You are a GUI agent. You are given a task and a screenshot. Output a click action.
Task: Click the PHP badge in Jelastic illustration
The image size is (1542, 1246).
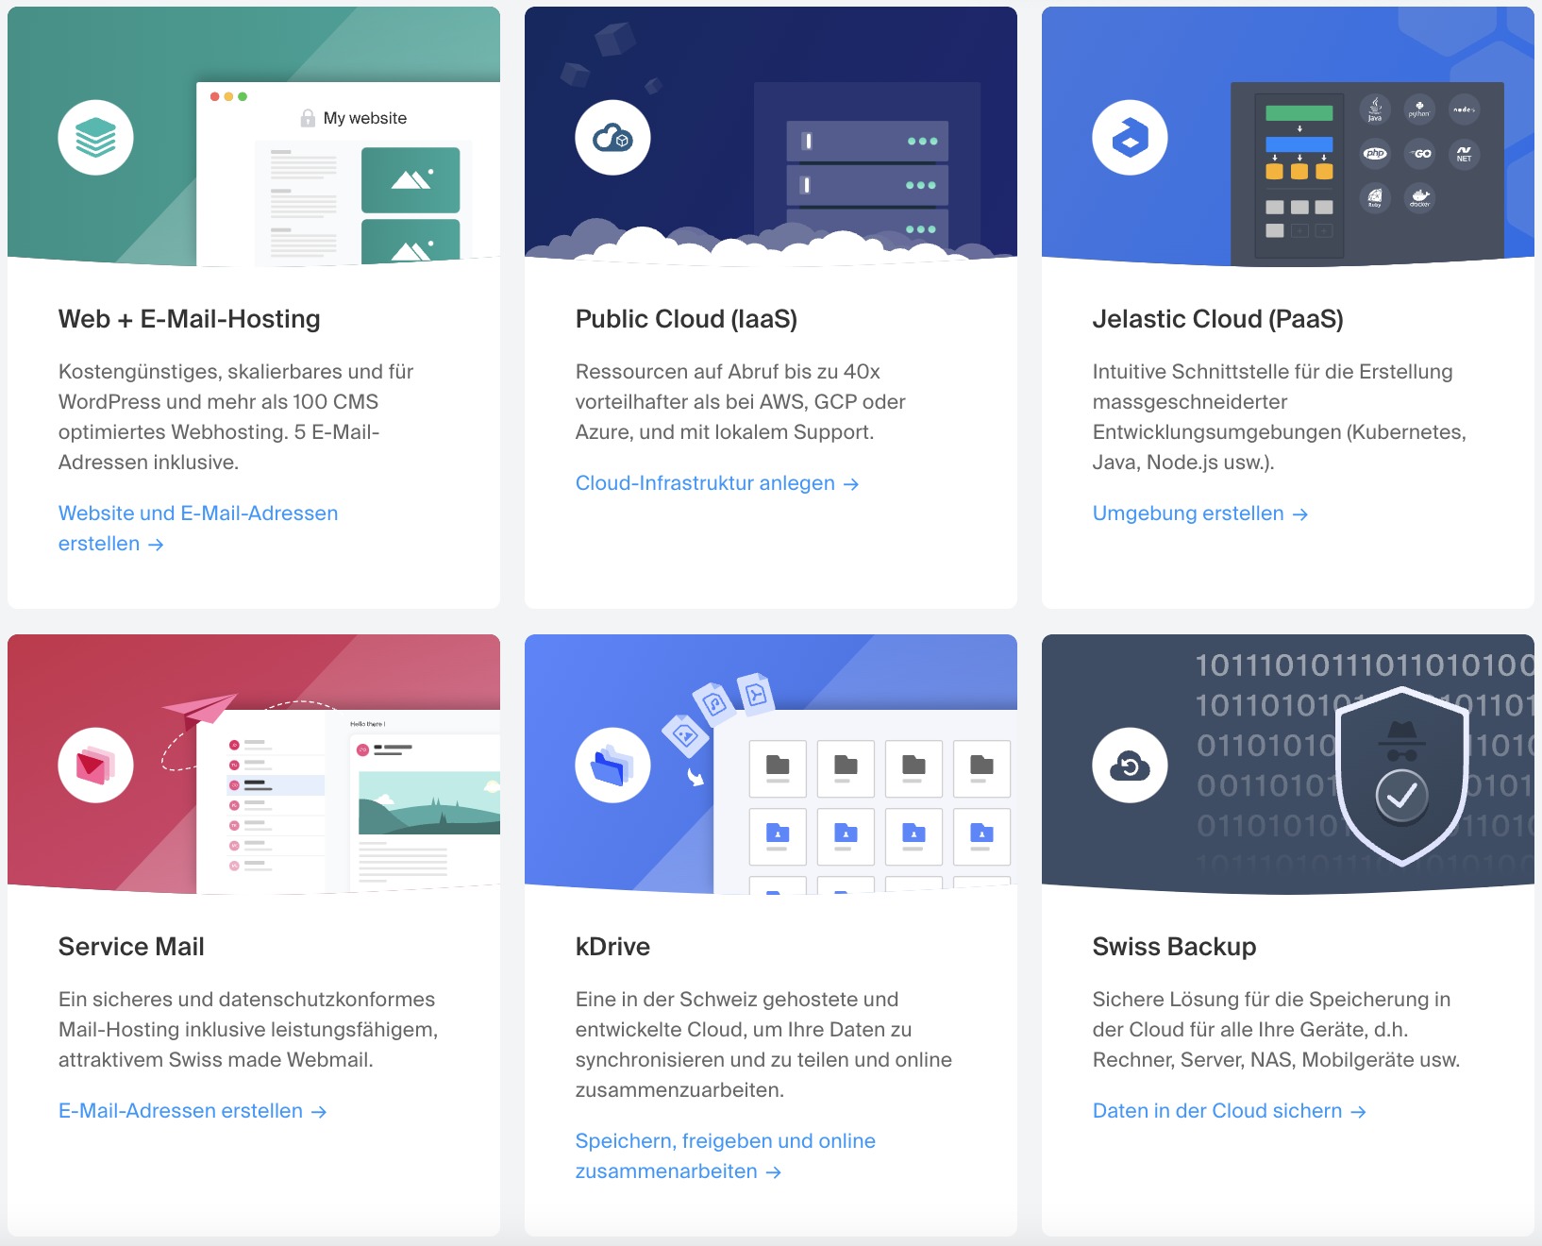click(1375, 153)
